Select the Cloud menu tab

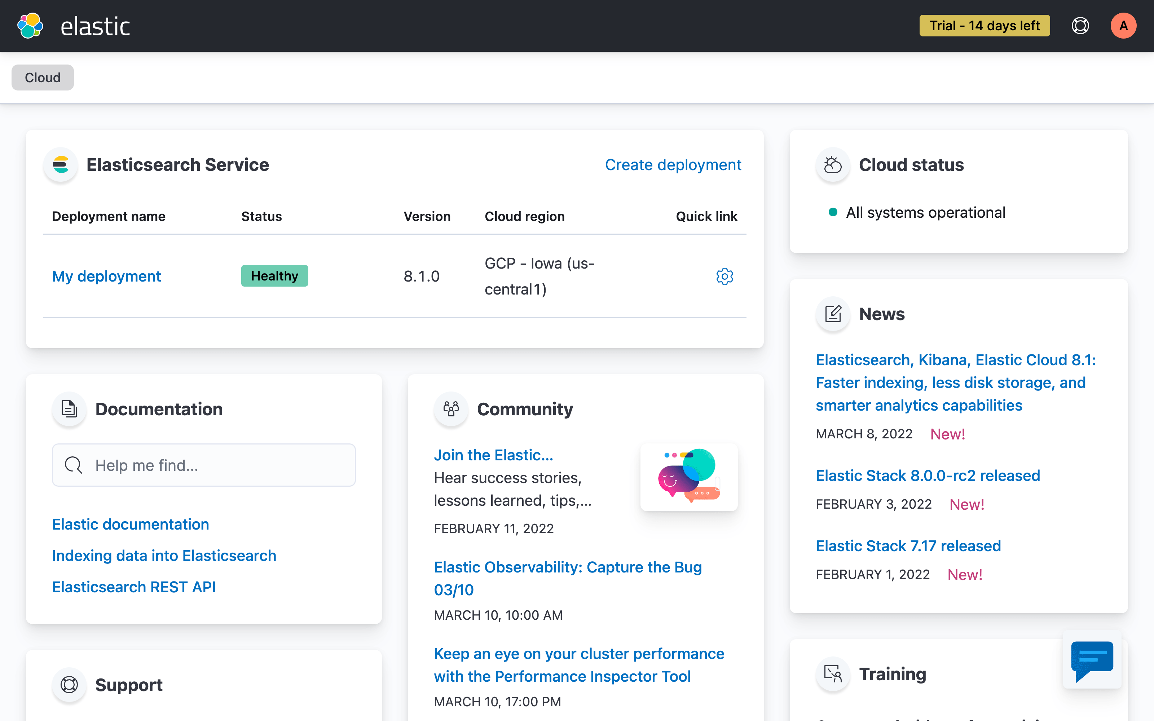point(42,76)
